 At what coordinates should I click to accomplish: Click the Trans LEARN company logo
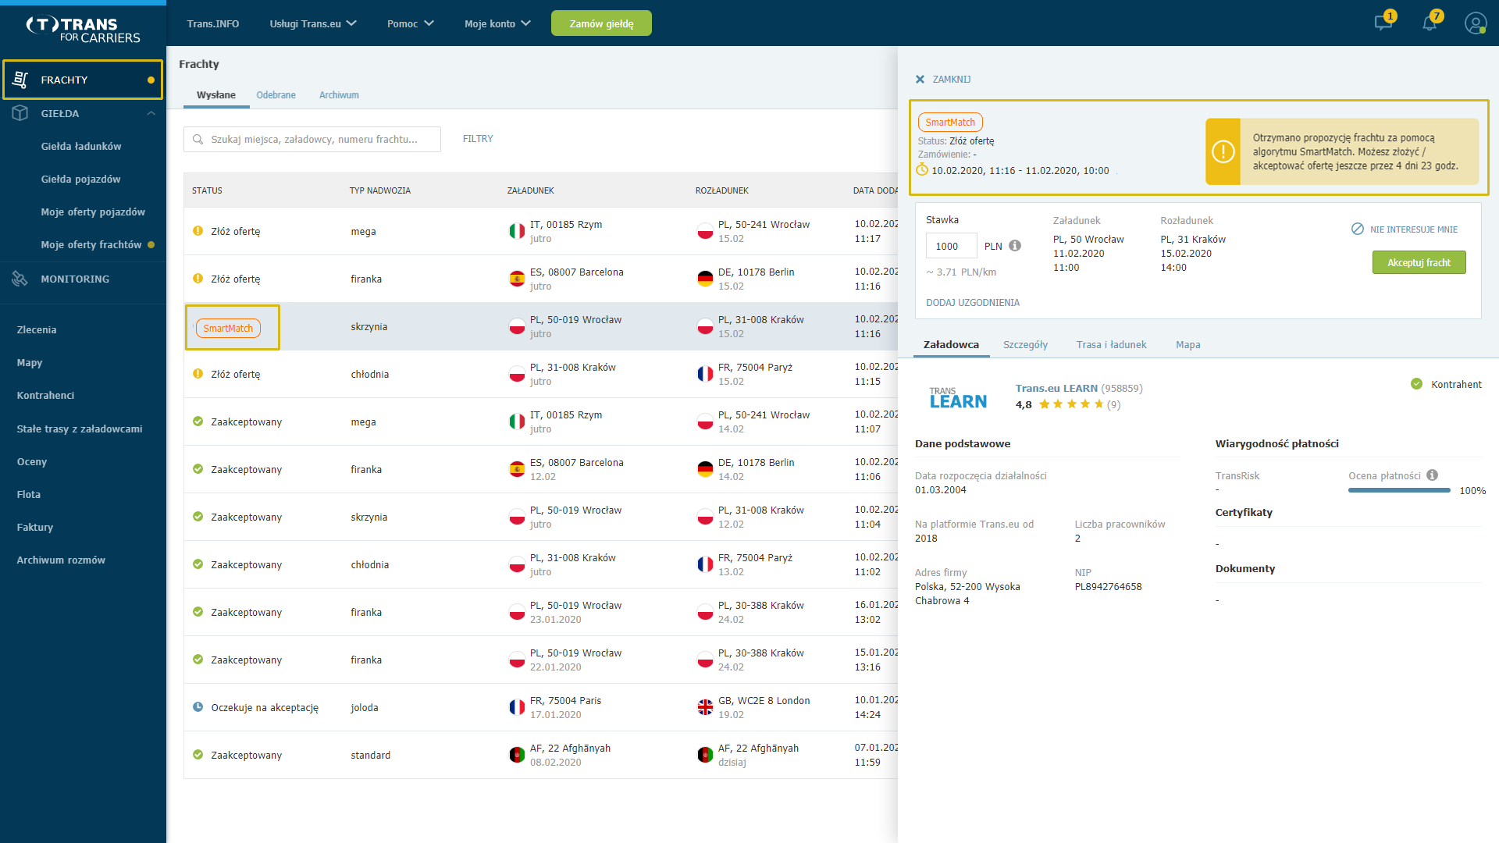tap(958, 398)
